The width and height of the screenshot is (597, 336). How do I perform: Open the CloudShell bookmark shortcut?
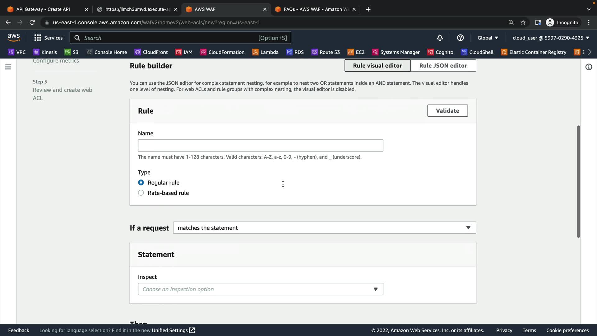477,52
